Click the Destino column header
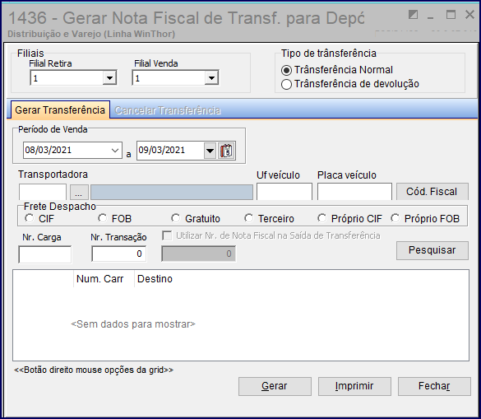This screenshot has height=419, width=481. [155, 278]
